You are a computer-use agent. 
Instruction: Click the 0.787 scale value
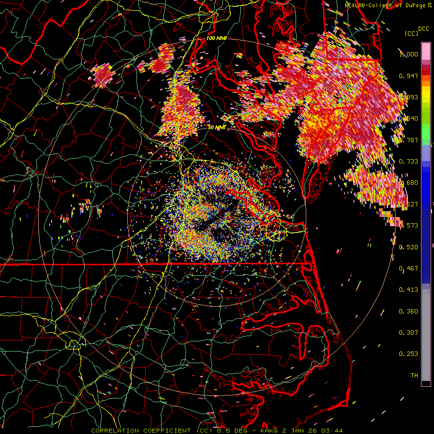[408, 140]
